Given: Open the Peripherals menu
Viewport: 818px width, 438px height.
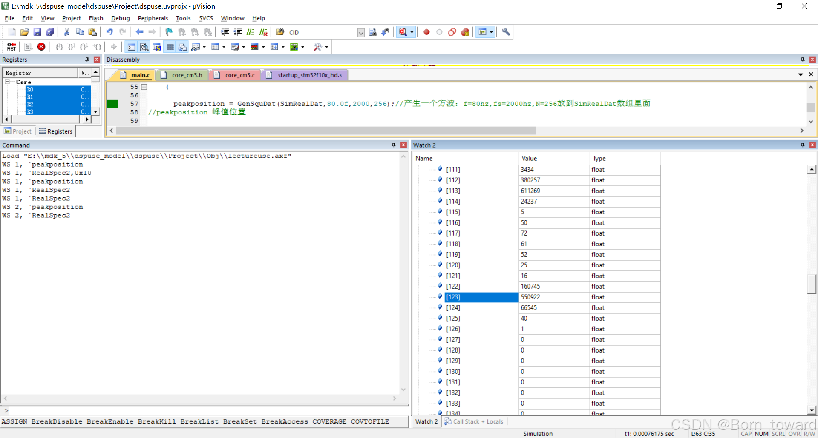Looking at the screenshot, I should pyautogui.click(x=153, y=18).
